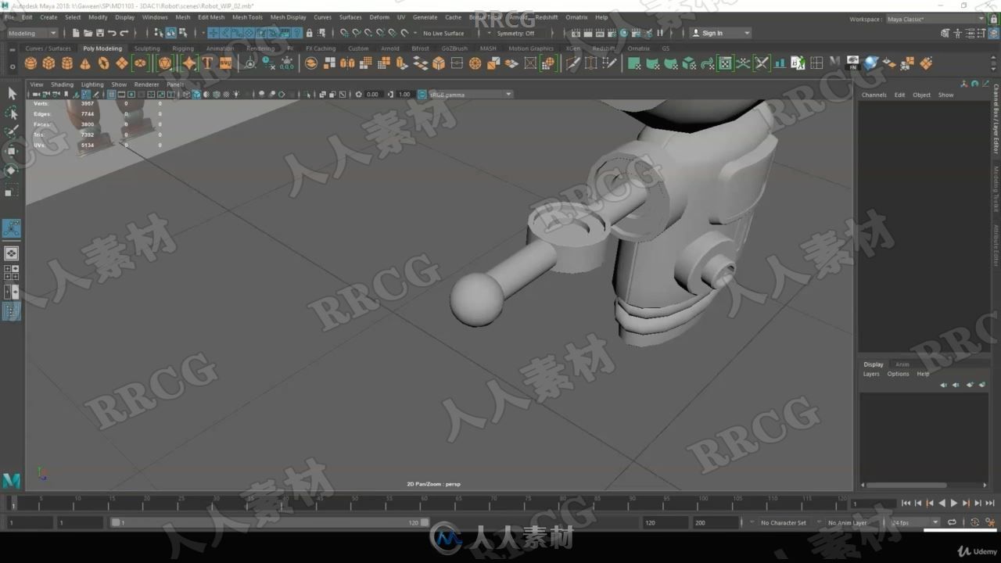Open the Sign In dropdown
The width and height of the screenshot is (1001, 563).
(720, 33)
